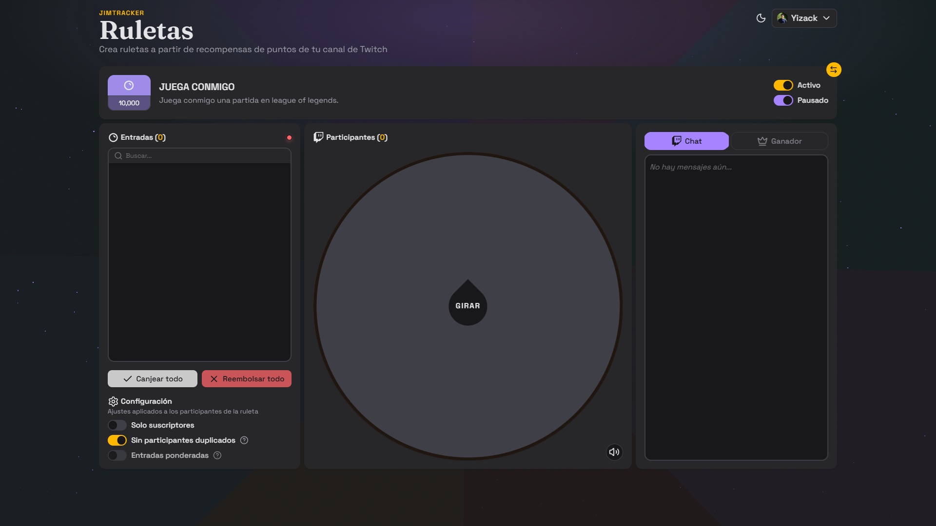
Task: Click the Participantes (0) label
Action: click(x=357, y=137)
